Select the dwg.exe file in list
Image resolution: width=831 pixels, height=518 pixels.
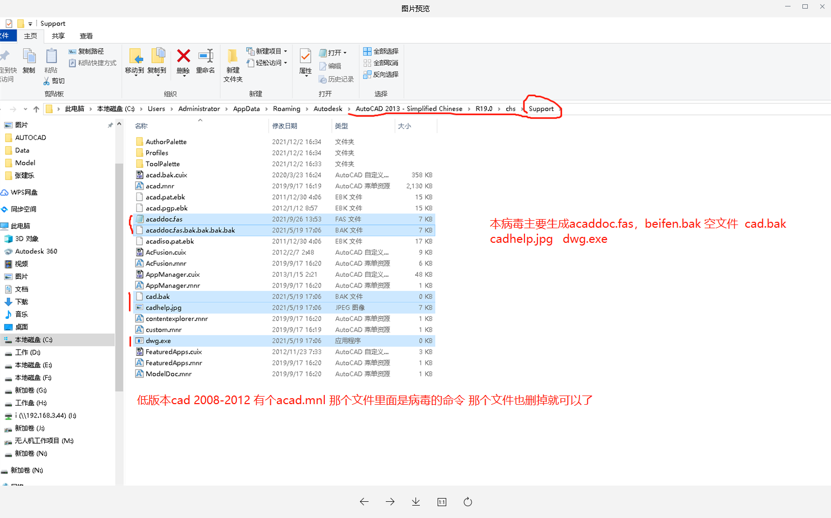pyautogui.click(x=158, y=341)
